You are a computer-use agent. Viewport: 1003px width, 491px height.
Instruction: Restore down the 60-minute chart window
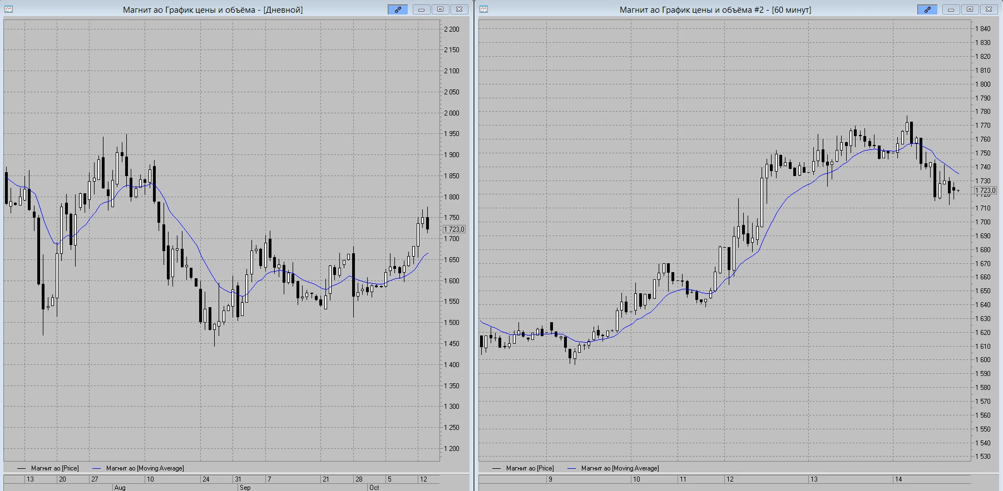pos(970,9)
